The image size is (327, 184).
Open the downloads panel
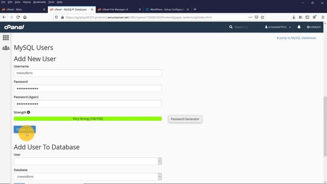(294, 17)
